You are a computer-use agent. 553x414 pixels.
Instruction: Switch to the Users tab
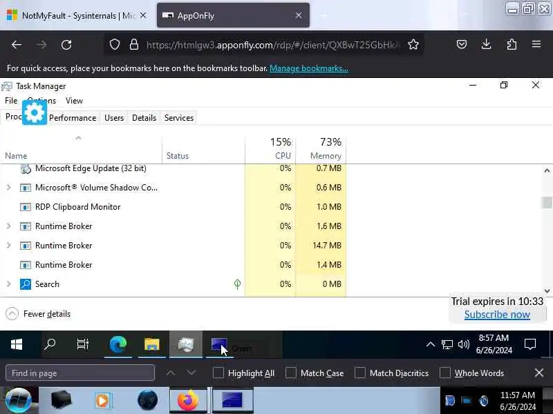click(114, 117)
